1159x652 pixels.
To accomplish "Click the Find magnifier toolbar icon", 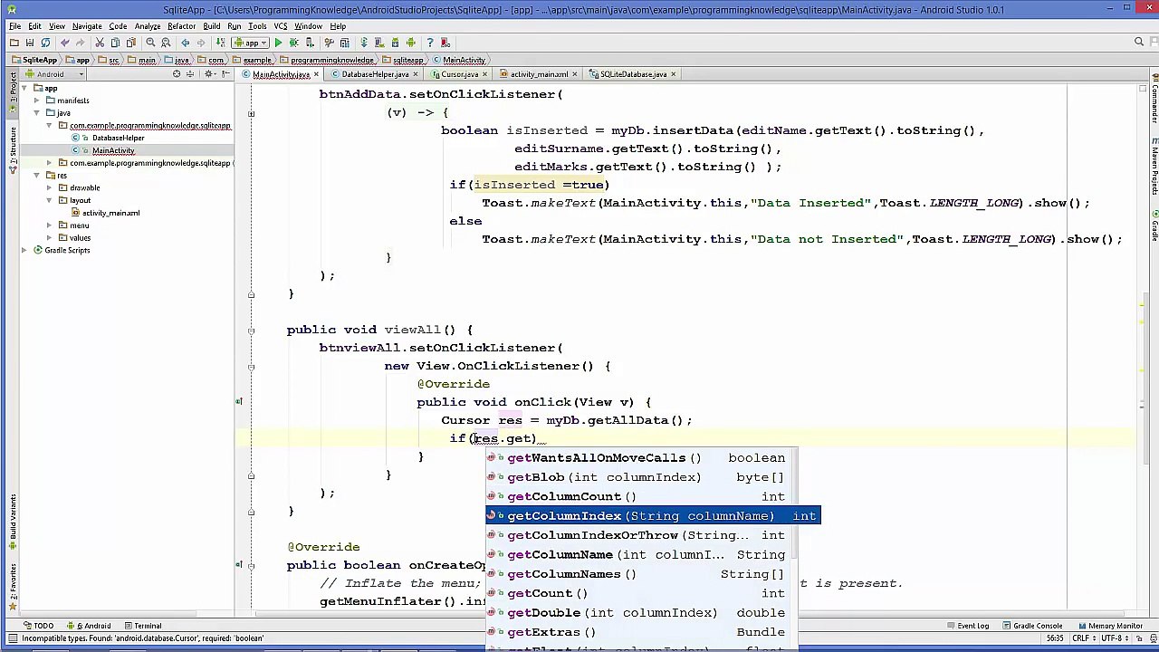I will coord(150,43).
